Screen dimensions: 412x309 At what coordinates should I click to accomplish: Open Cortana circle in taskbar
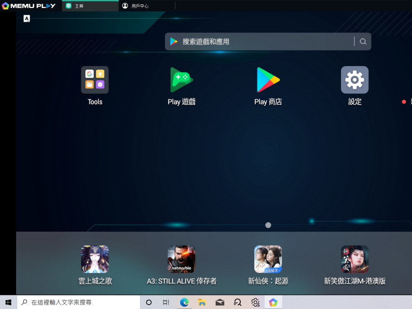[149, 303]
